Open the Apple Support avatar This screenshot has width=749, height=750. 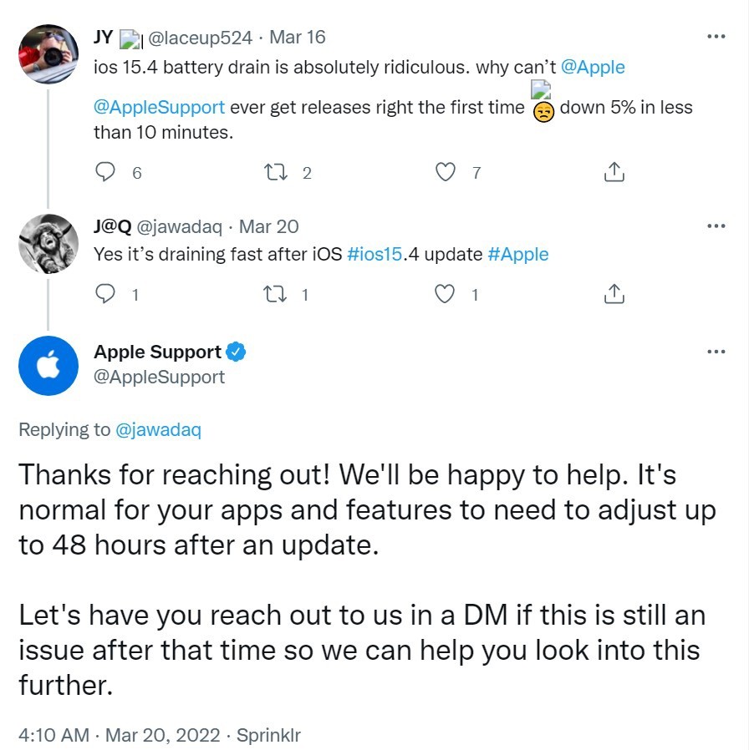coord(48,366)
